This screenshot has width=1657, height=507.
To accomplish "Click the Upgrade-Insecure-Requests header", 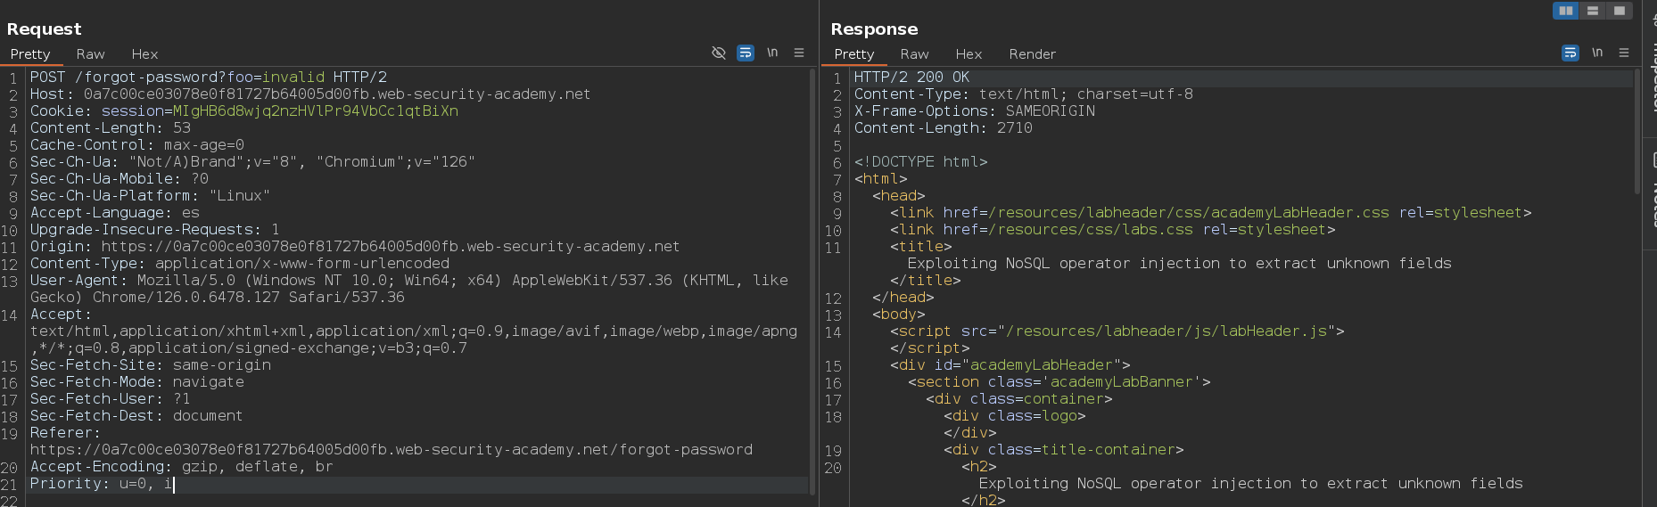I will pos(155,230).
